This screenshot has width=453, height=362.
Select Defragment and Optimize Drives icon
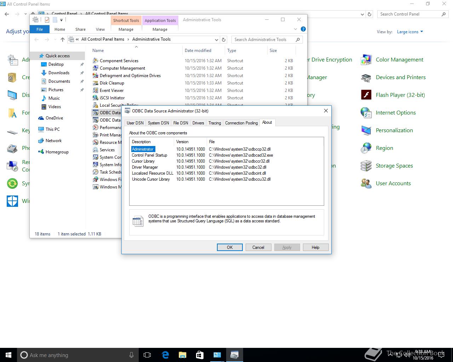tap(95, 75)
